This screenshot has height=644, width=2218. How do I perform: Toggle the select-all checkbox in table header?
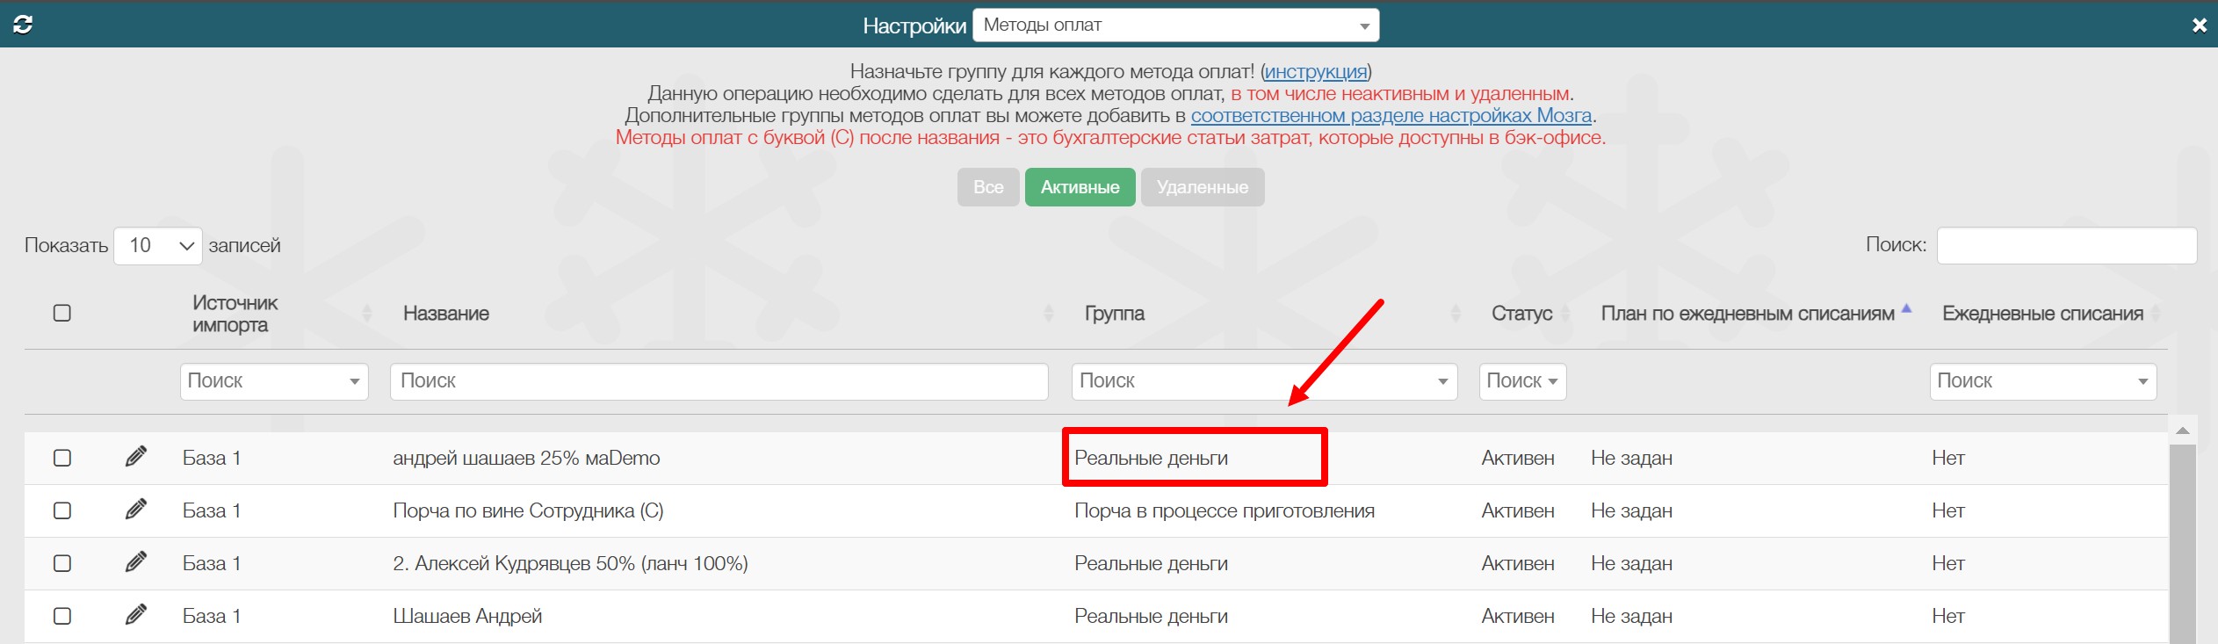62,314
